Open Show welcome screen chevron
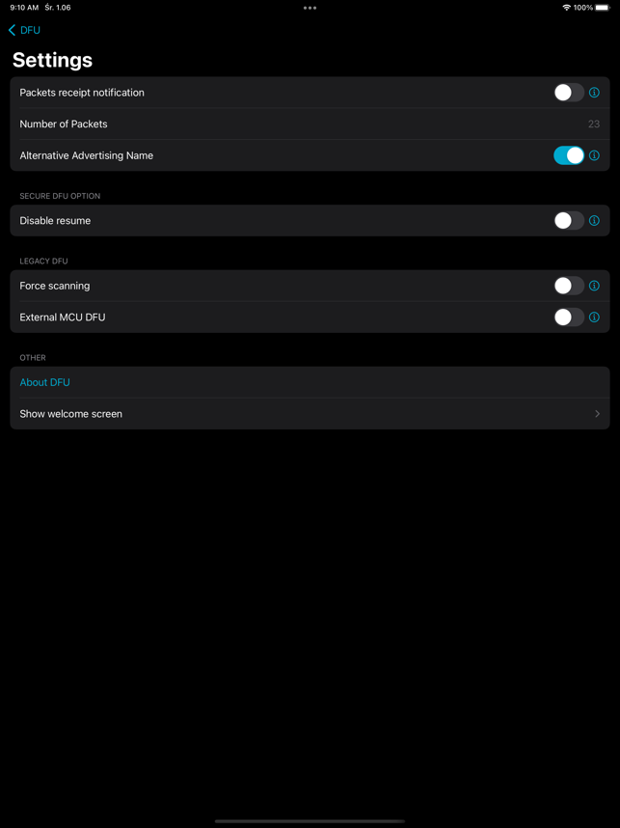The image size is (620, 828). (597, 413)
